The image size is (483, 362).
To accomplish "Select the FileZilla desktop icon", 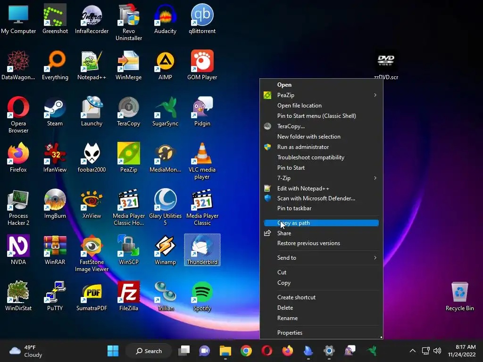I will click(128, 296).
